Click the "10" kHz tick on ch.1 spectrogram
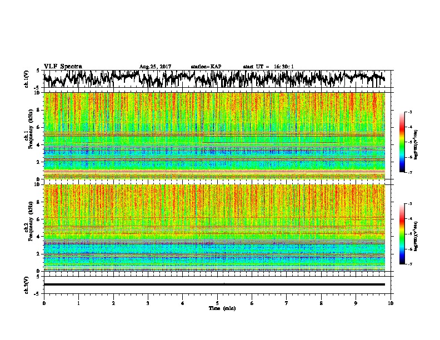 click(x=37, y=93)
